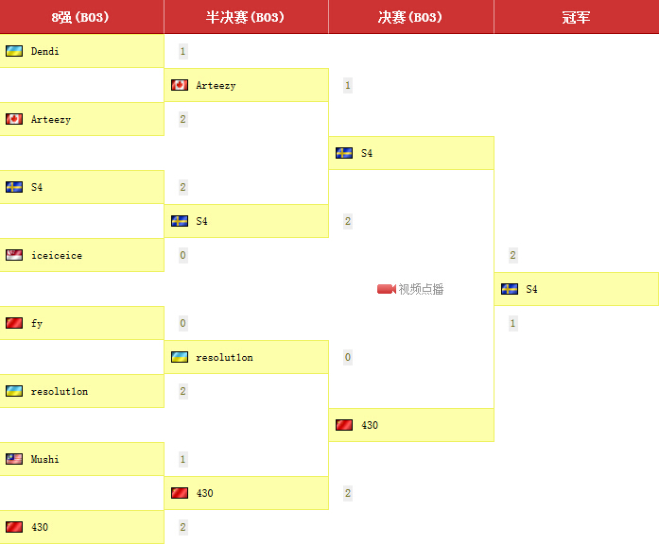Screen dimensions: 659x544
Task: Click the China flag beside fy
Action: [x=14, y=323]
